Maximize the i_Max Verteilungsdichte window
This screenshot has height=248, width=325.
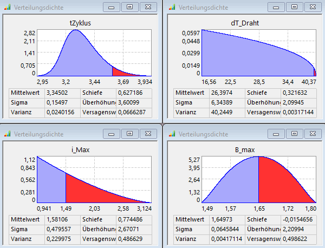[129, 133]
